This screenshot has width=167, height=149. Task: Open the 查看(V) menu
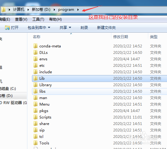click(21, 19)
